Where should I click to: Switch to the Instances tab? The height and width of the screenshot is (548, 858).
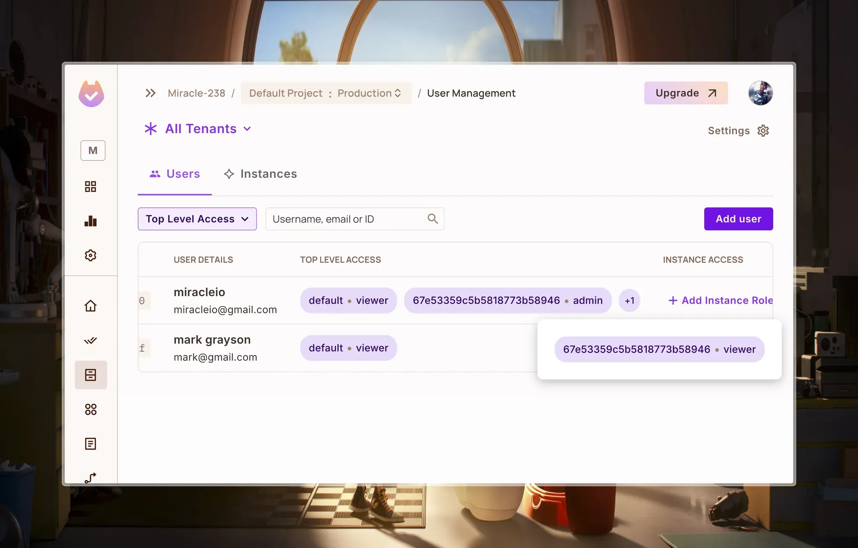pos(260,174)
